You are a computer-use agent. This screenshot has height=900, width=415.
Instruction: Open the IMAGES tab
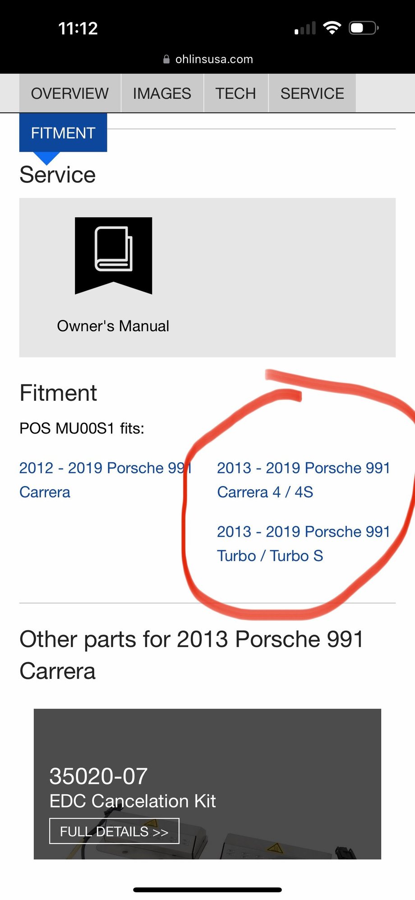pyautogui.click(x=162, y=93)
